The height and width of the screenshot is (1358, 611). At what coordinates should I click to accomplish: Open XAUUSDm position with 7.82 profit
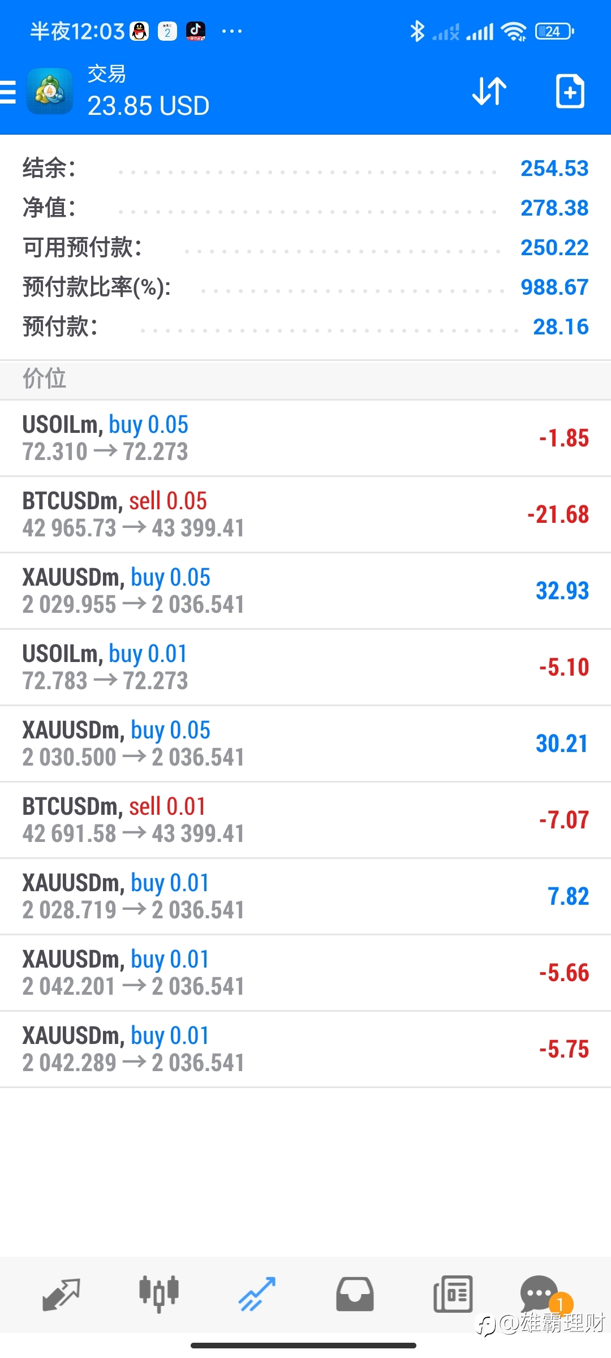point(305,897)
